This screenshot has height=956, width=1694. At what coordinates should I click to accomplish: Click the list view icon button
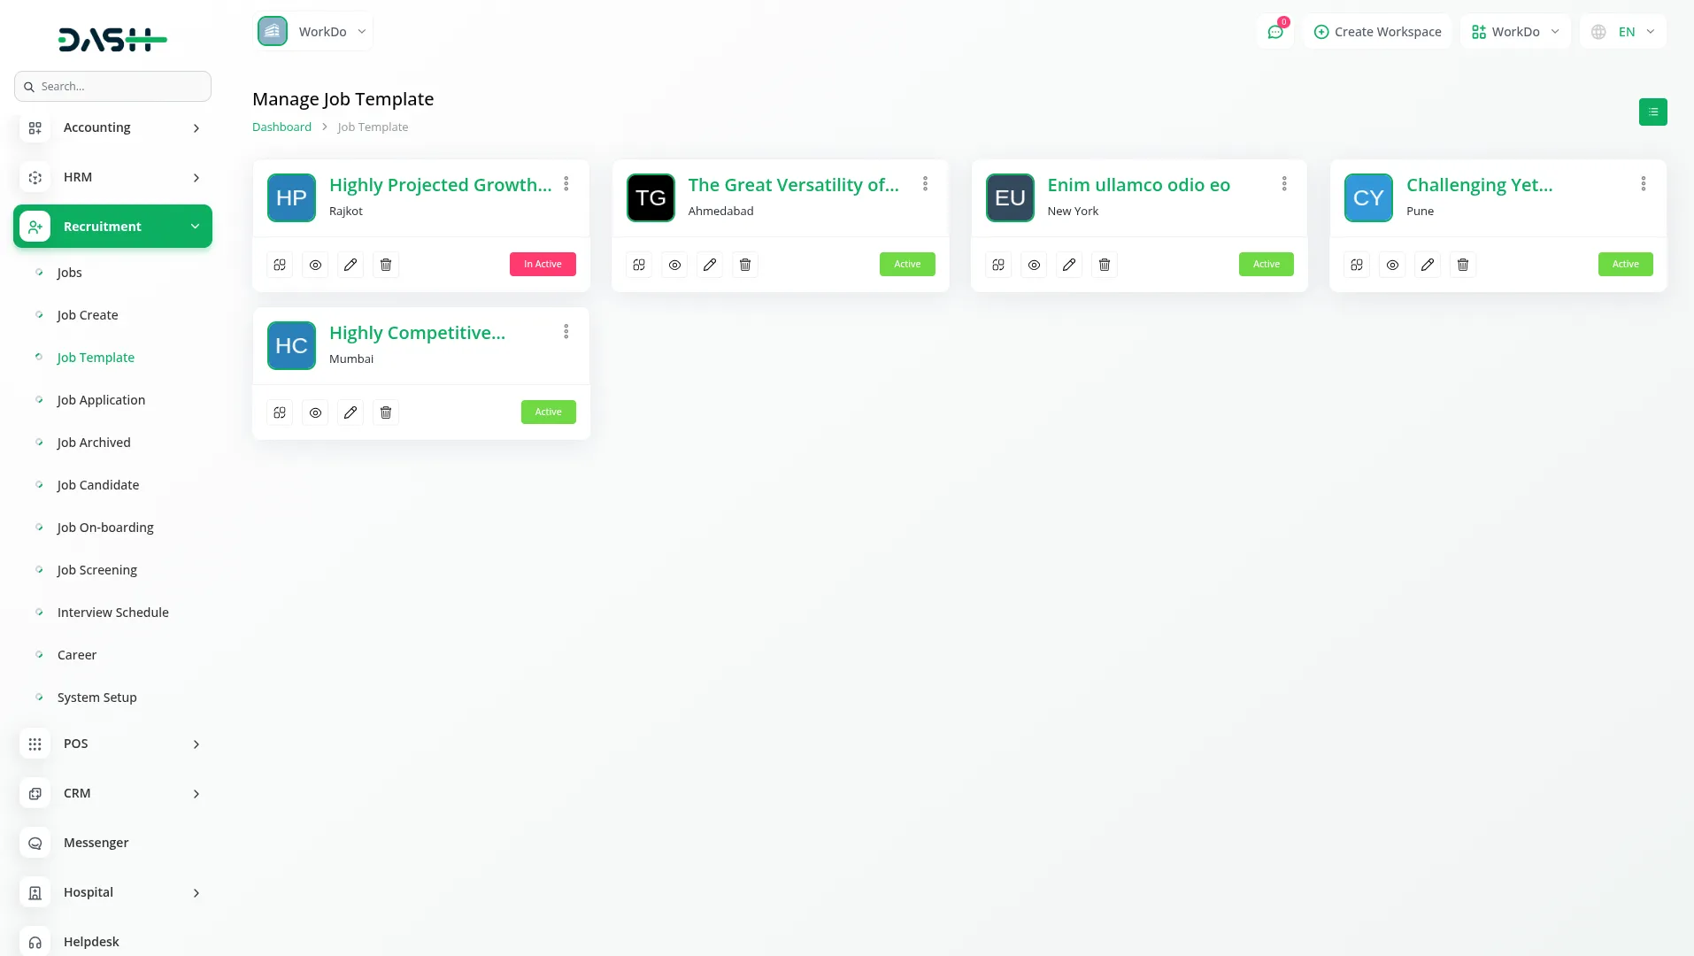click(1652, 112)
